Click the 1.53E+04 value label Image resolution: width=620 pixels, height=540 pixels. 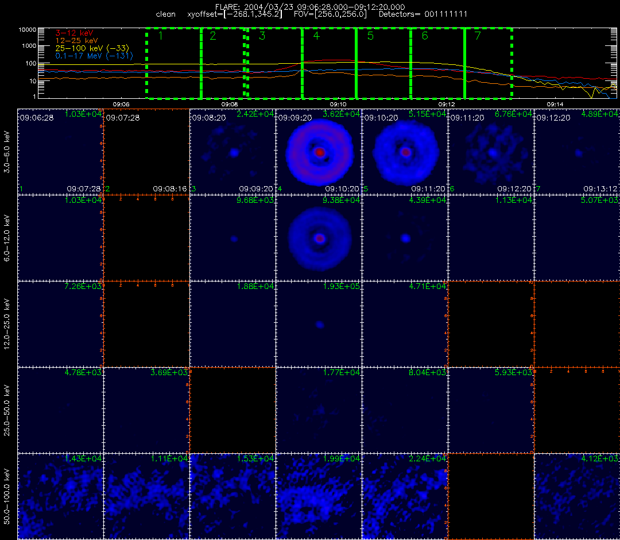pos(255,458)
